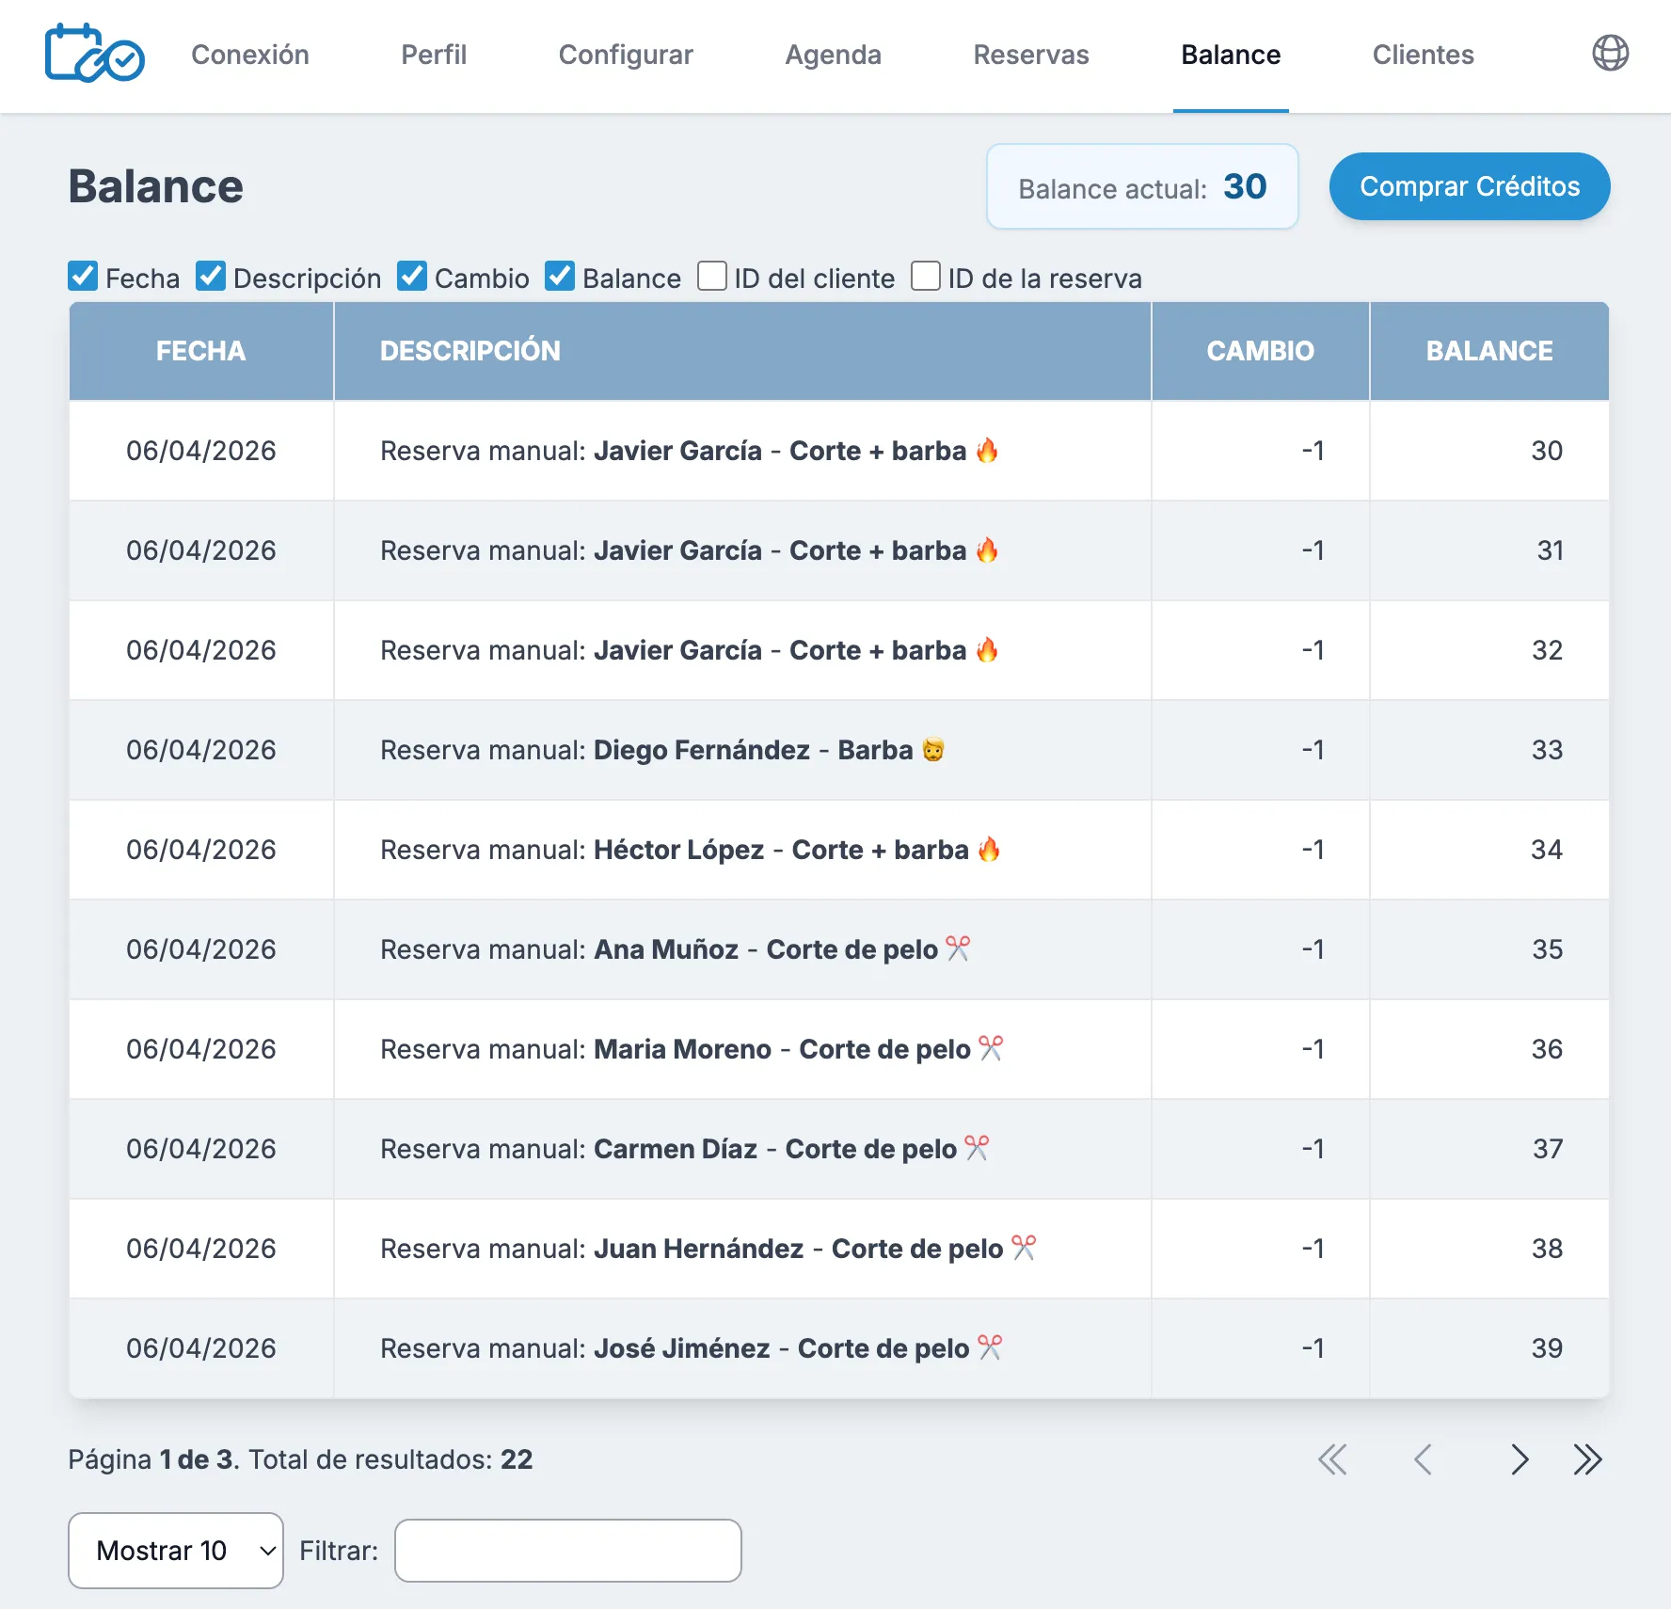Navigate to the Clientes tab

point(1423,55)
